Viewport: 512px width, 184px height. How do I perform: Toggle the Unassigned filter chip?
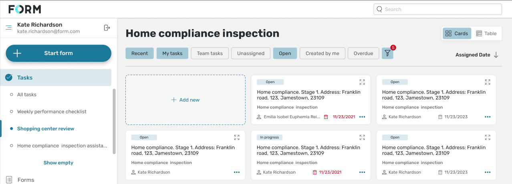pos(251,53)
